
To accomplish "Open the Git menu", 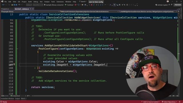I will pos(19,2).
